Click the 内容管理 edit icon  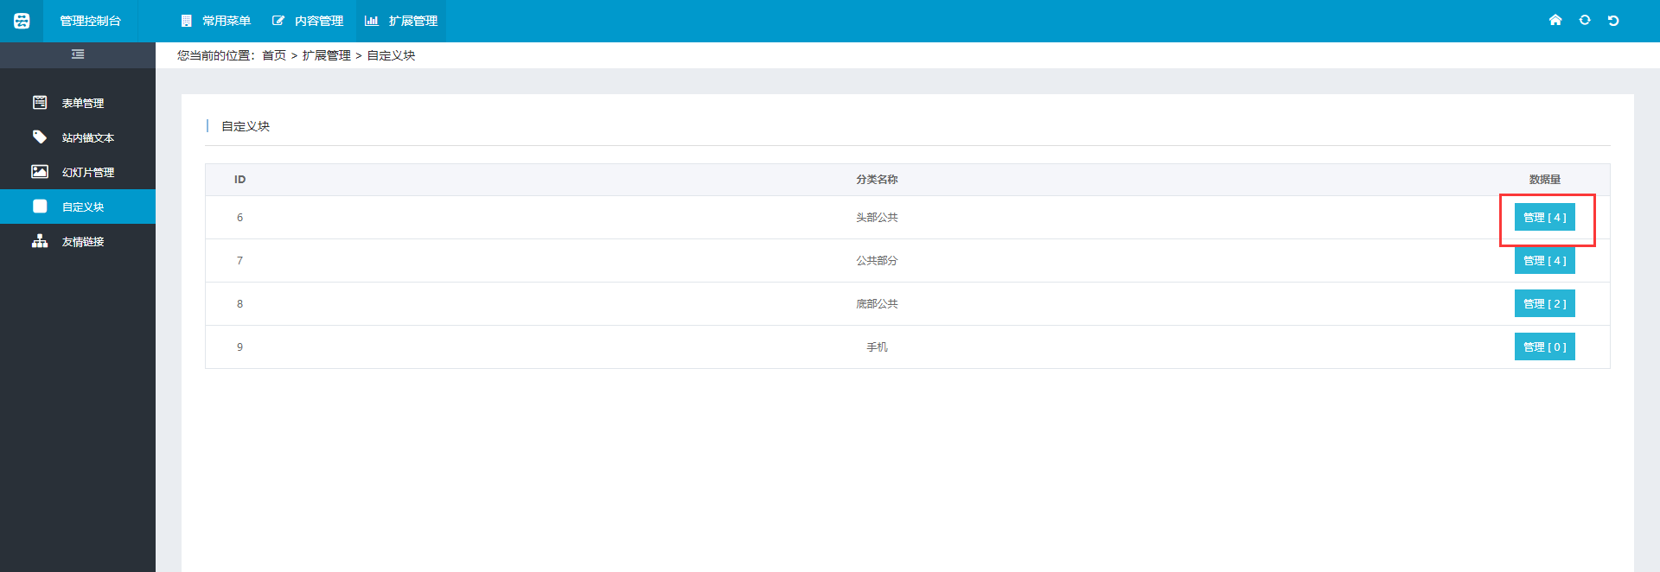pyautogui.click(x=278, y=21)
